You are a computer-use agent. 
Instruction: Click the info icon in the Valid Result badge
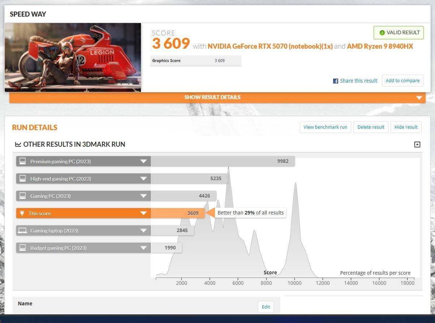click(x=382, y=33)
